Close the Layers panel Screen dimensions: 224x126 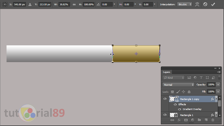coord(219,68)
